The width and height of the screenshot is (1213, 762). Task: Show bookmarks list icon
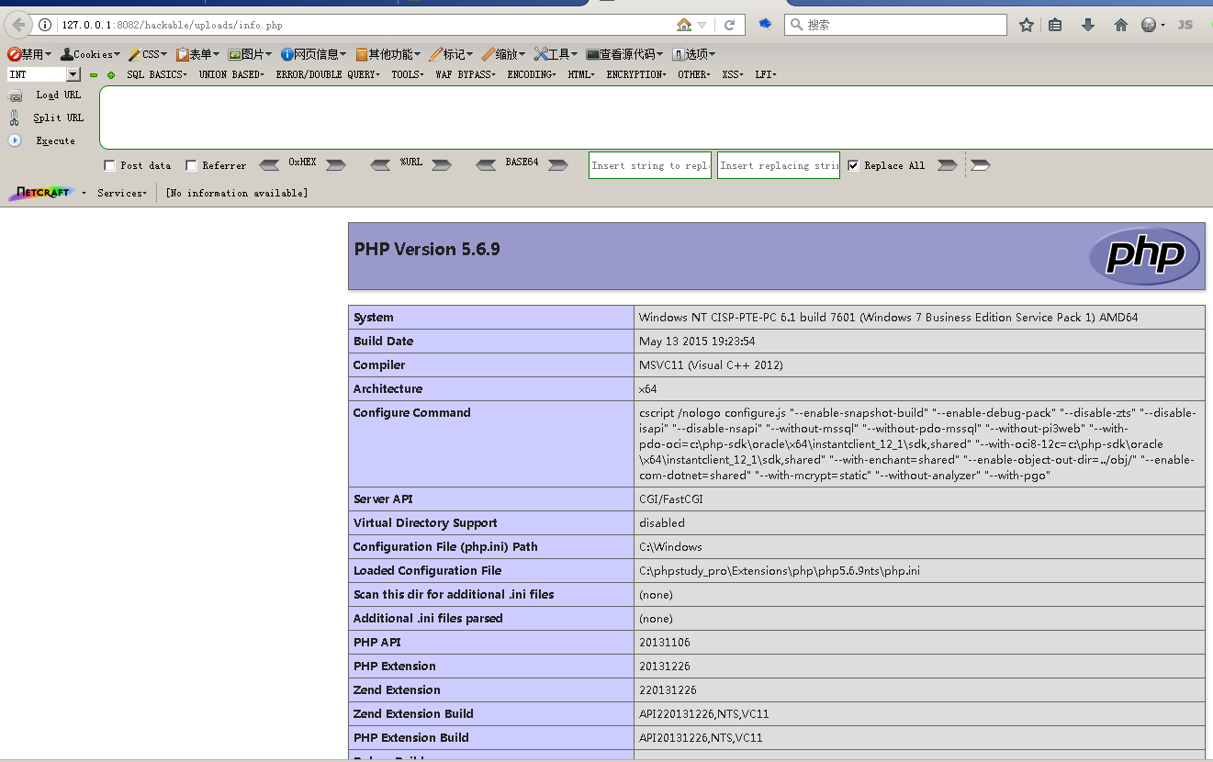click(x=1055, y=25)
